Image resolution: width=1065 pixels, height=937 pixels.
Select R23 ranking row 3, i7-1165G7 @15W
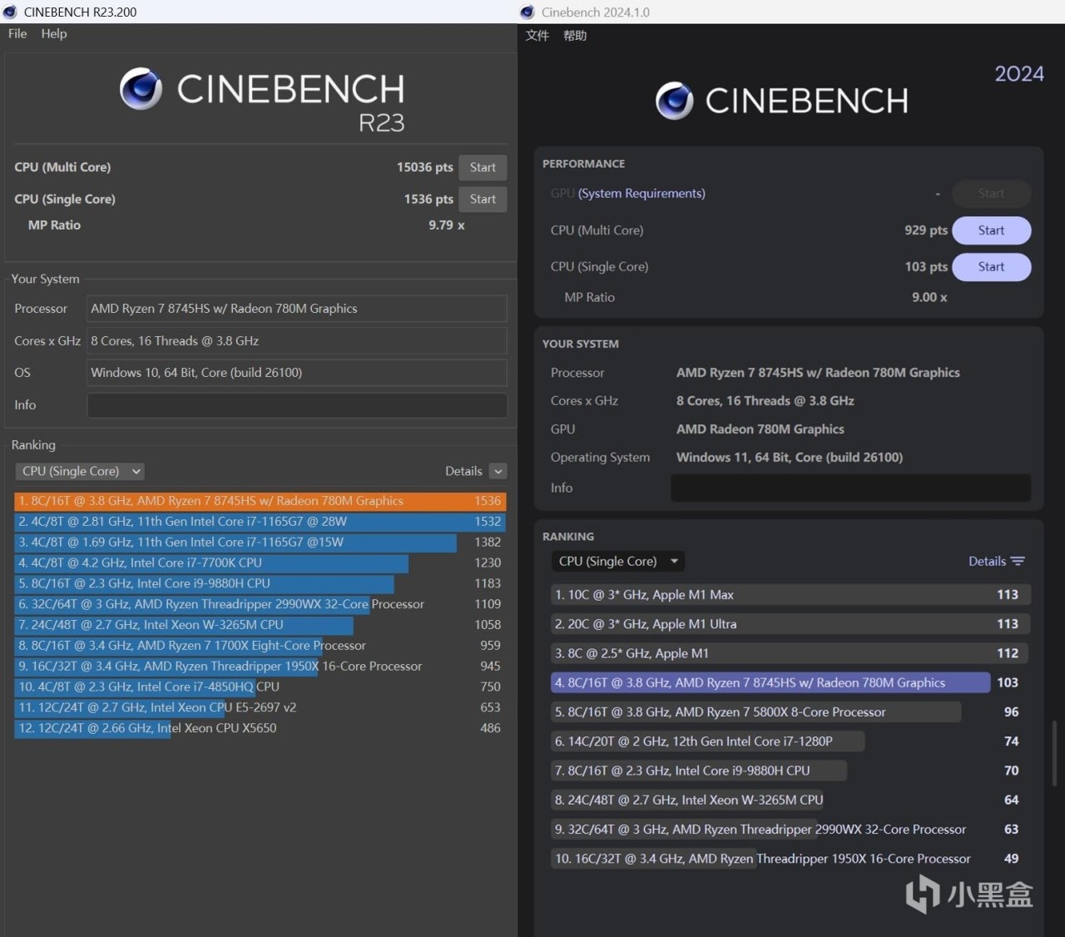click(x=260, y=542)
